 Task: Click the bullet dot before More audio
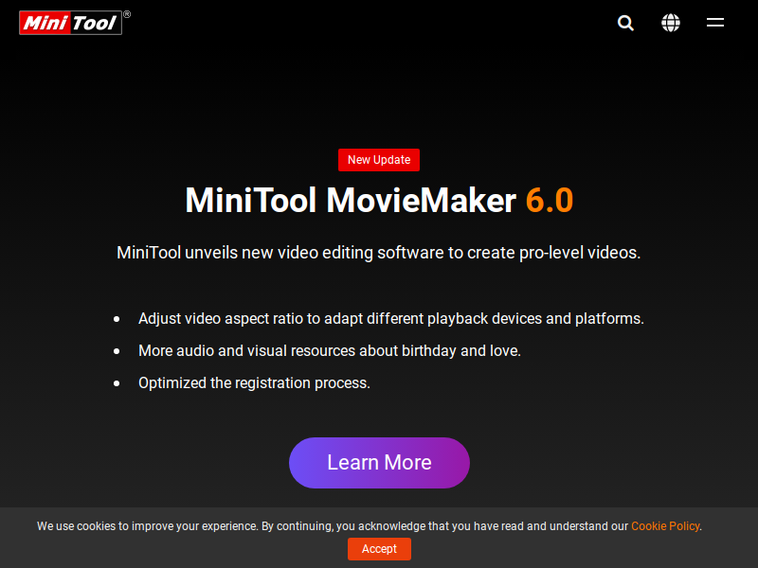pos(117,351)
